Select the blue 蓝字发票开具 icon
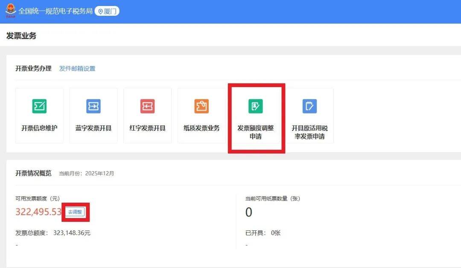 [93, 106]
